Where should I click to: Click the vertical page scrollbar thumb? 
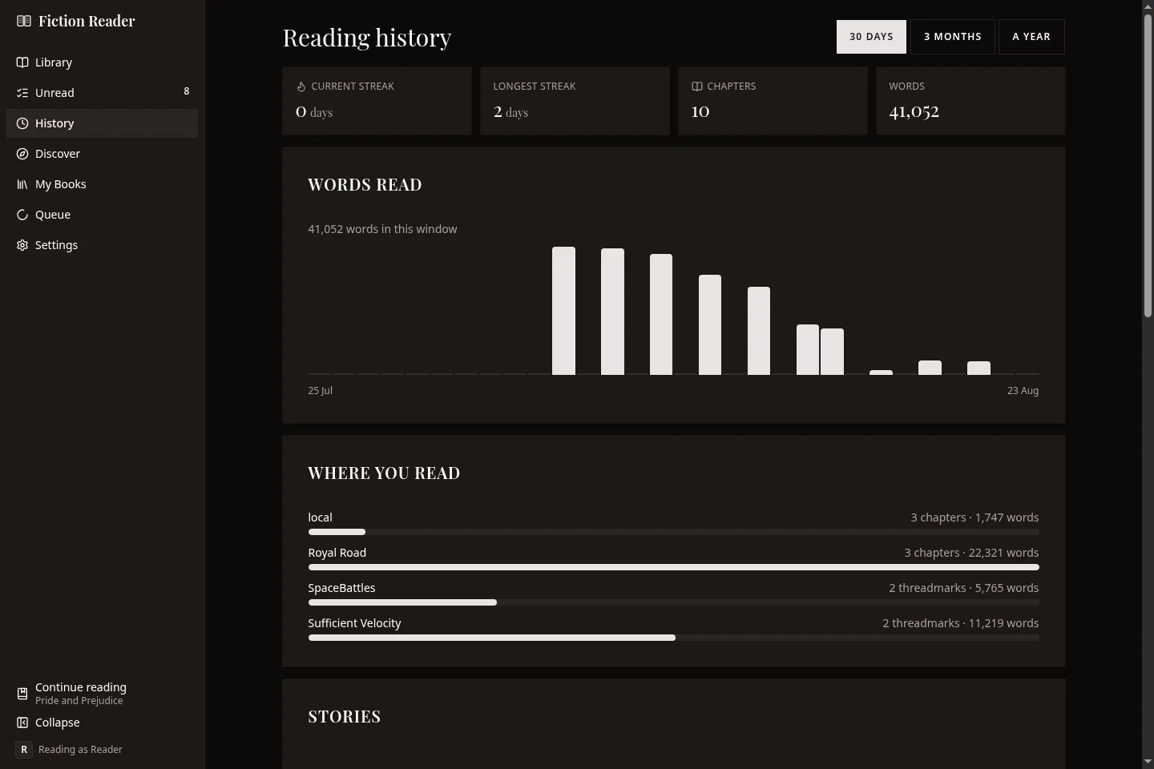click(1148, 164)
